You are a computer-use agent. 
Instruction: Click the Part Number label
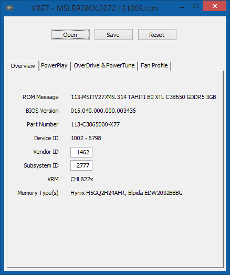pyautogui.click(x=43, y=124)
